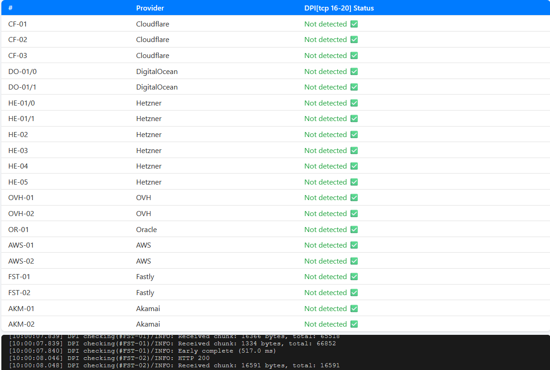Click the 'Early complete (517.0 ms)' log line

click(x=143, y=351)
